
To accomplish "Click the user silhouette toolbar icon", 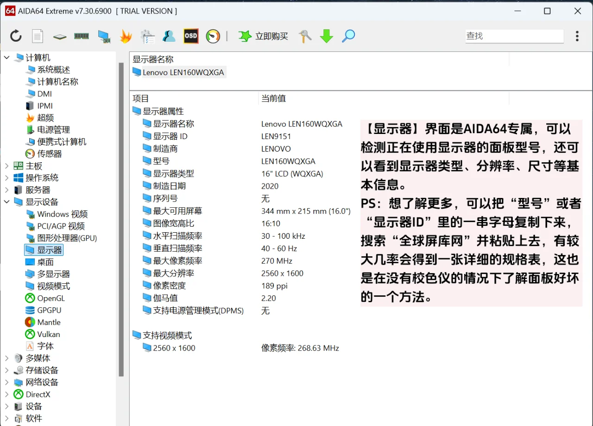I will [169, 36].
